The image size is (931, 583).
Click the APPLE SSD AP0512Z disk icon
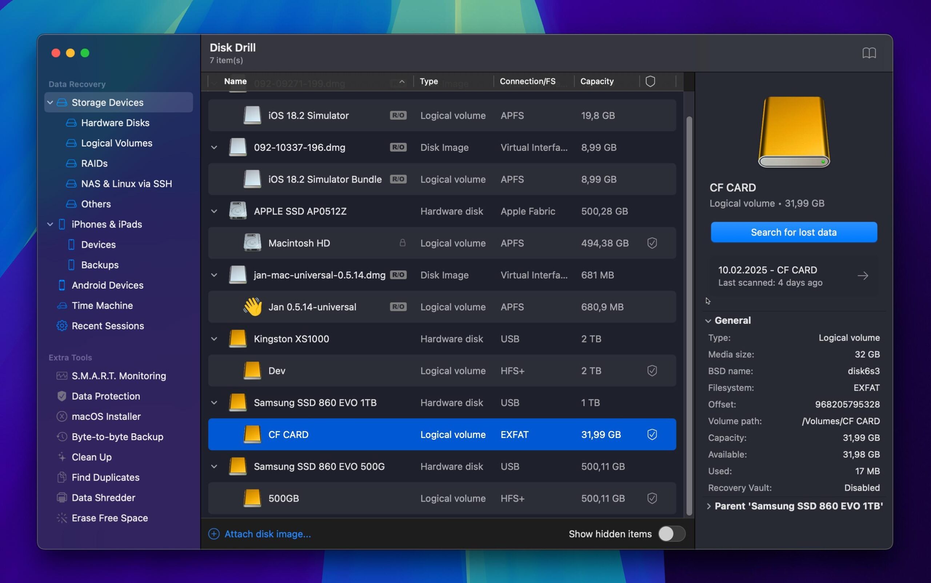238,211
